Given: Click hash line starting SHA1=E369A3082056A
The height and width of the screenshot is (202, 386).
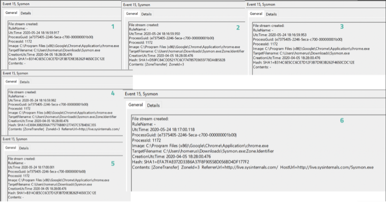Looking at the screenshot, I should click(52, 125).
